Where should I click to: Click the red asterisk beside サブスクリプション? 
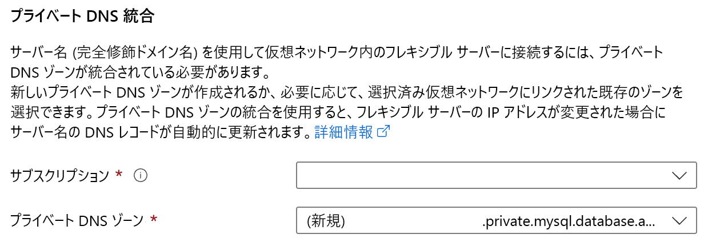(x=119, y=174)
